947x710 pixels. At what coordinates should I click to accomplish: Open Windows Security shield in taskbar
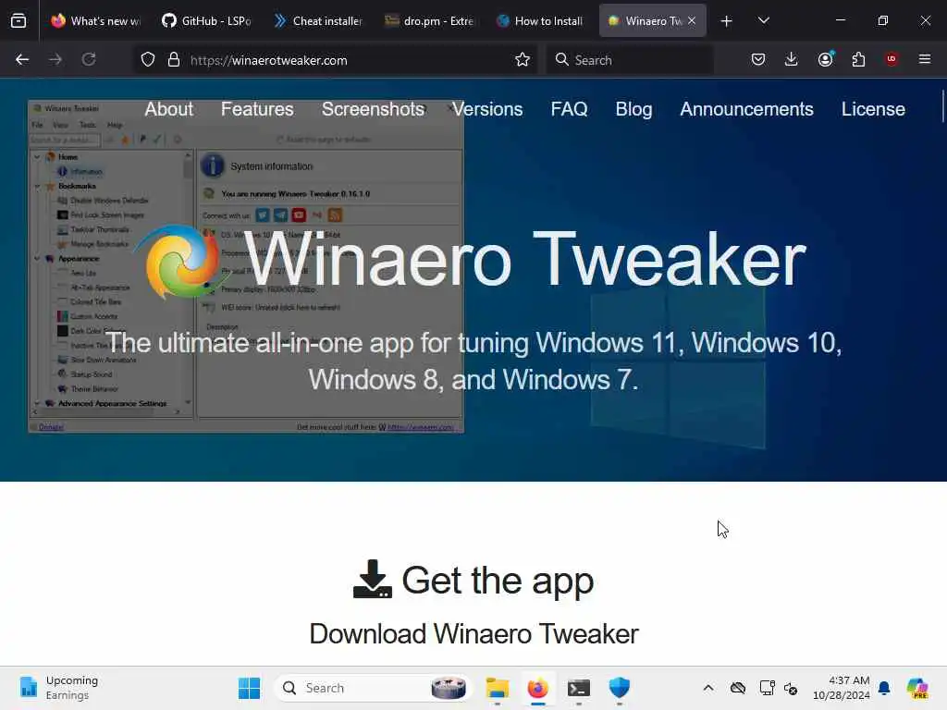coord(619,688)
